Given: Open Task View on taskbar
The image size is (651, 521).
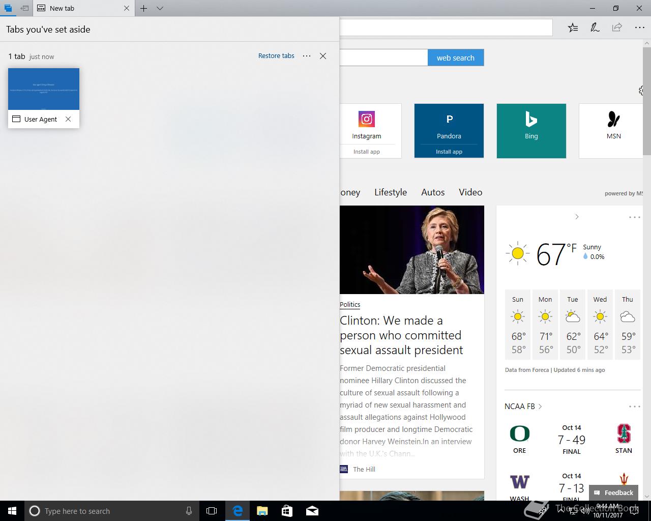Looking at the screenshot, I should tap(212, 511).
